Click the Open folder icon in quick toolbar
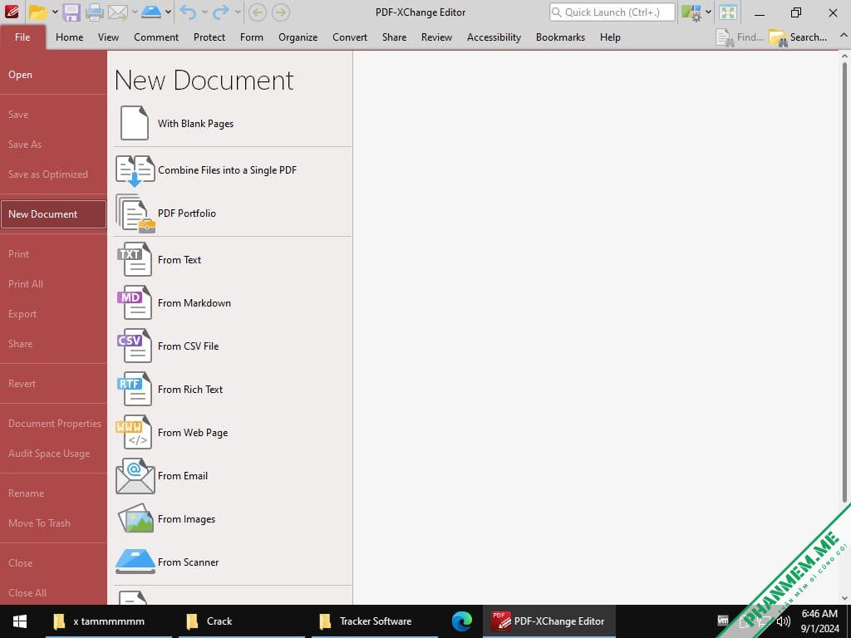Image resolution: width=851 pixels, height=638 pixels. pos(38,12)
